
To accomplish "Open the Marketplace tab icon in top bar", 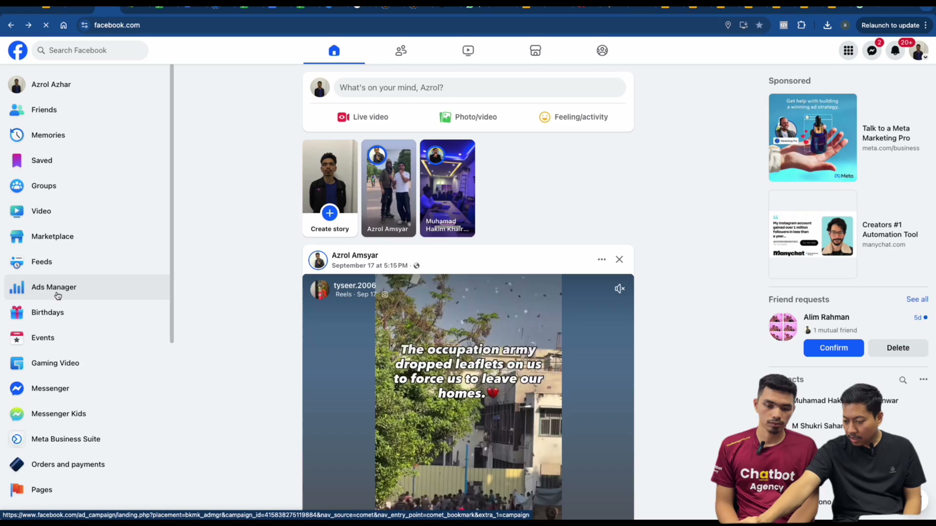I will pos(535,51).
